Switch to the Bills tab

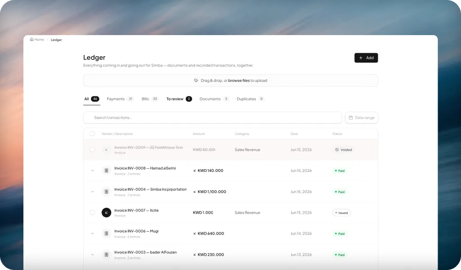click(x=150, y=99)
